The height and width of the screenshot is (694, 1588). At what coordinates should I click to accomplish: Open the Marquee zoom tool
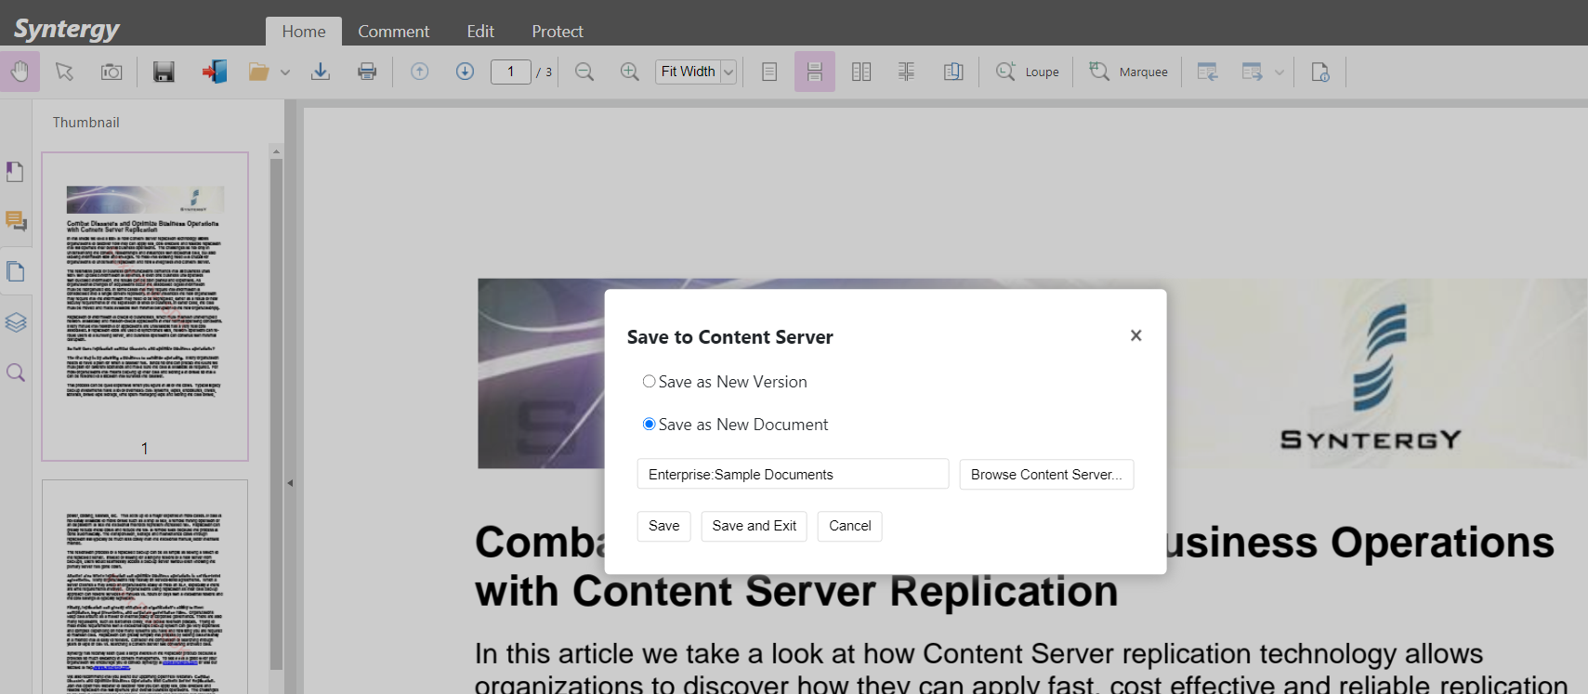pyautogui.click(x=1128, y=72)
